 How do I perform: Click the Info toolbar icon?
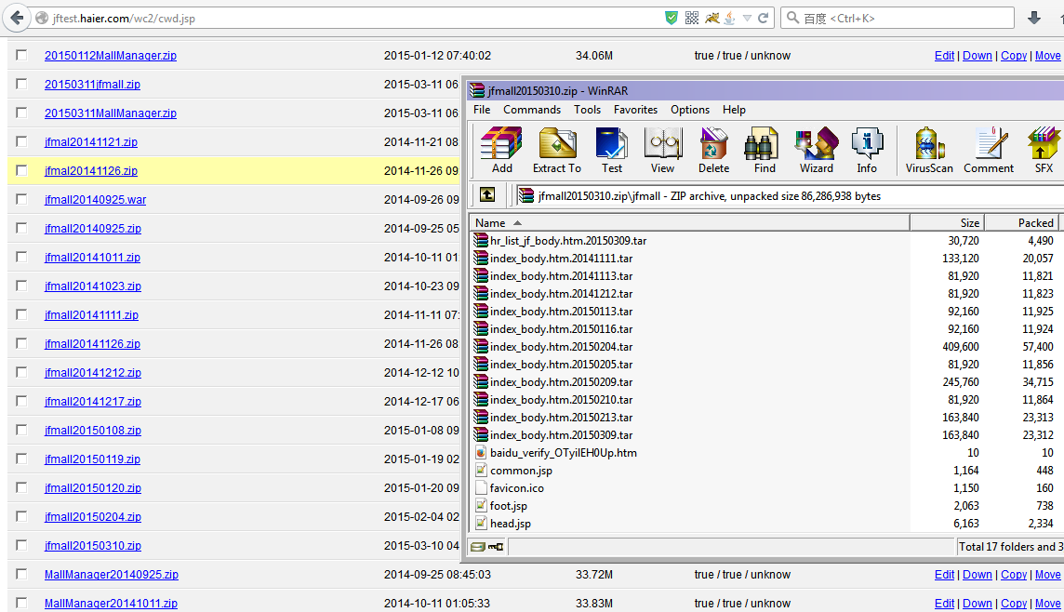[x=867, y=150]
